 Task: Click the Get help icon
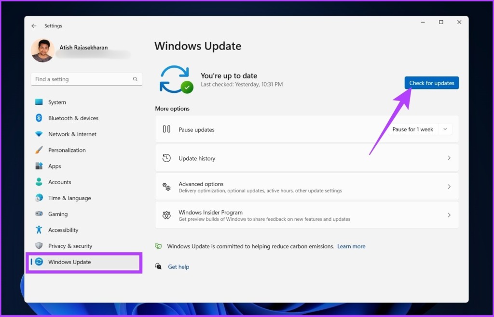click(158, 266)
